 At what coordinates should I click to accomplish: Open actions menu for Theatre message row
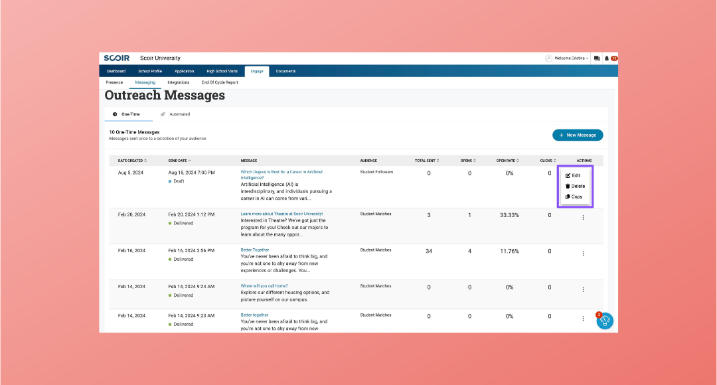(x=583, y=218)
